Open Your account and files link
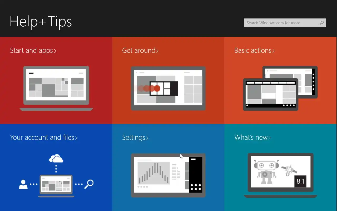 click(44, 137)
